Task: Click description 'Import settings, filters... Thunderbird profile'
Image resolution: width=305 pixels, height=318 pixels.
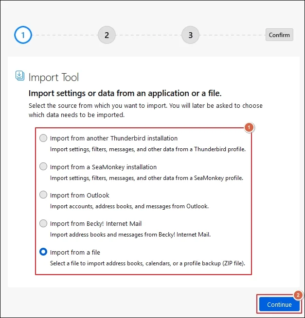Action: pos(148,149)
